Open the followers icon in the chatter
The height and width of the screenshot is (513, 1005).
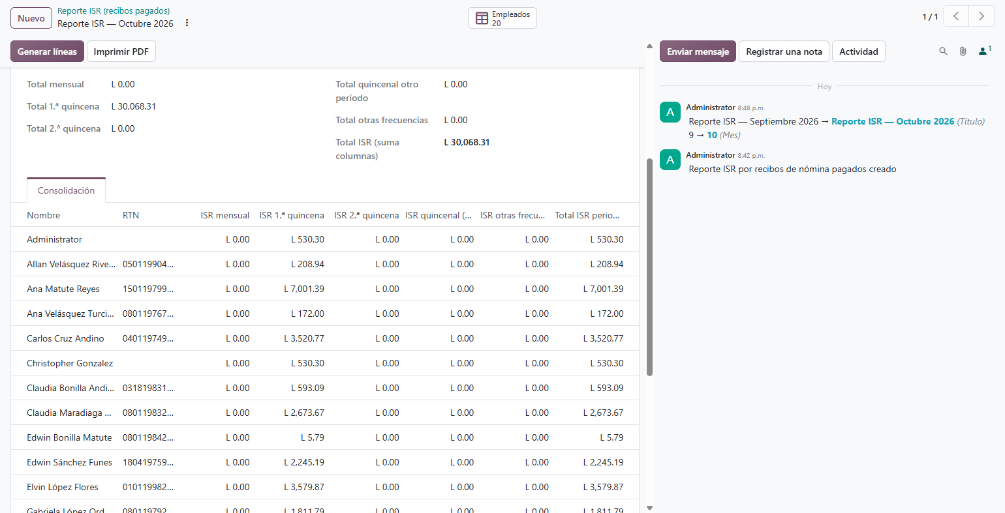(984, 51)
